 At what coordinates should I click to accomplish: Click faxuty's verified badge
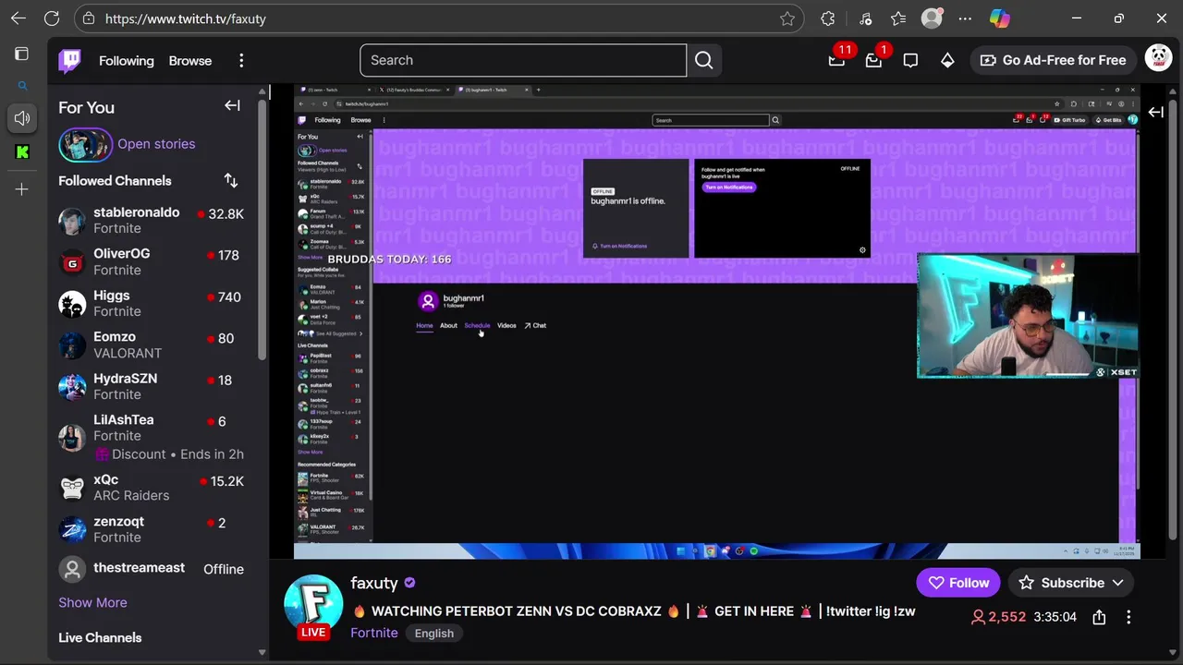409,583
